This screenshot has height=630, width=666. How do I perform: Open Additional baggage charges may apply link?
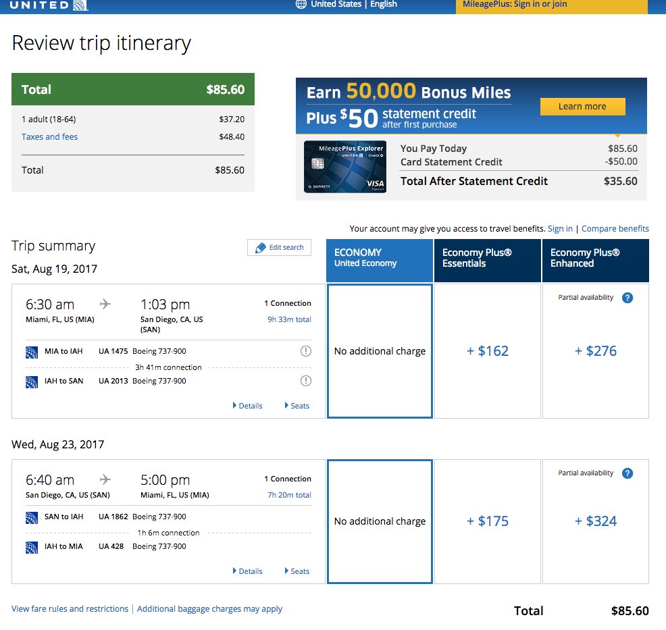point(209,609)
